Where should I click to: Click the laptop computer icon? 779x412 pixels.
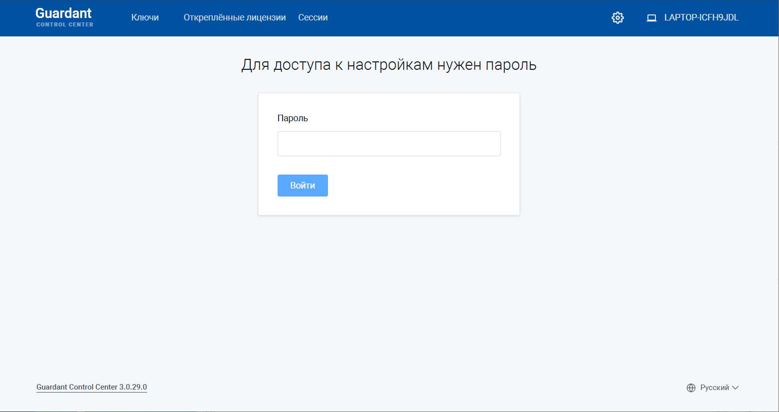point(651,18)
